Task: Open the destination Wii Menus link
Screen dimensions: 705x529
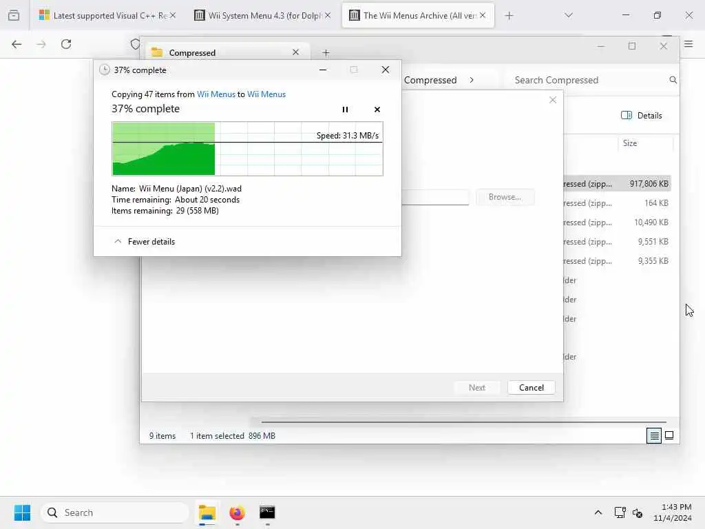Action: tap(266, 94)
